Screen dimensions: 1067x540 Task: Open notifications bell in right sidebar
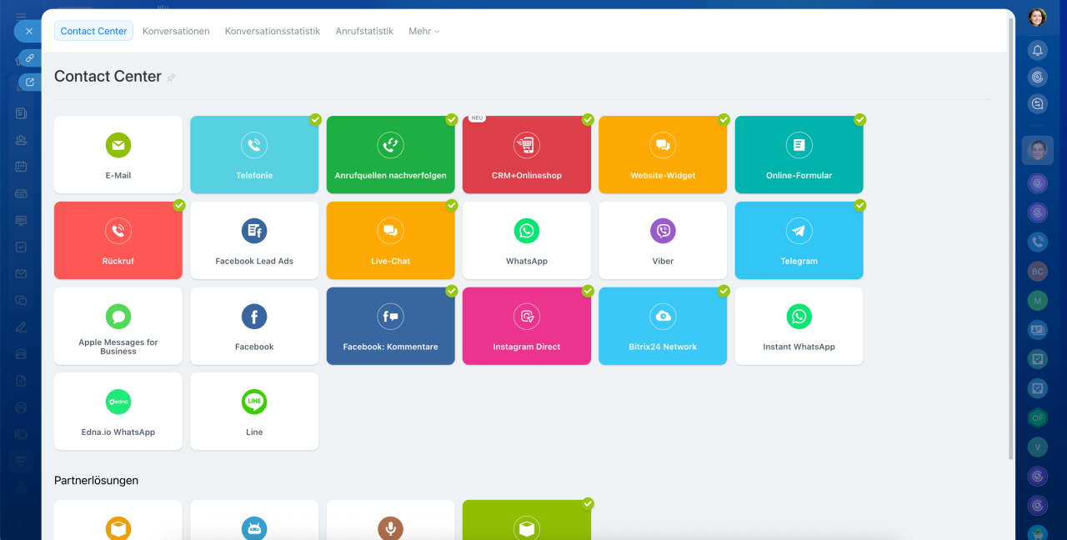(x=1037, y=50)
